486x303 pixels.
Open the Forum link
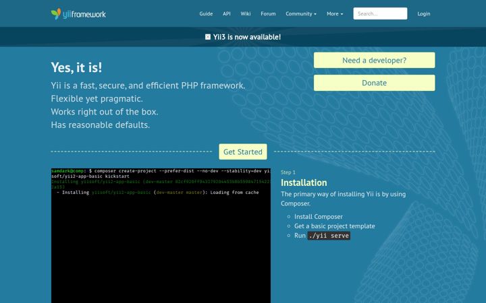tap(268, 13)
